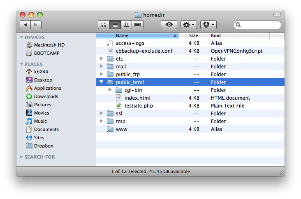301x199 pixels.
Task: Collapse the DEVICES sidebar section
Action: (22, 37)
